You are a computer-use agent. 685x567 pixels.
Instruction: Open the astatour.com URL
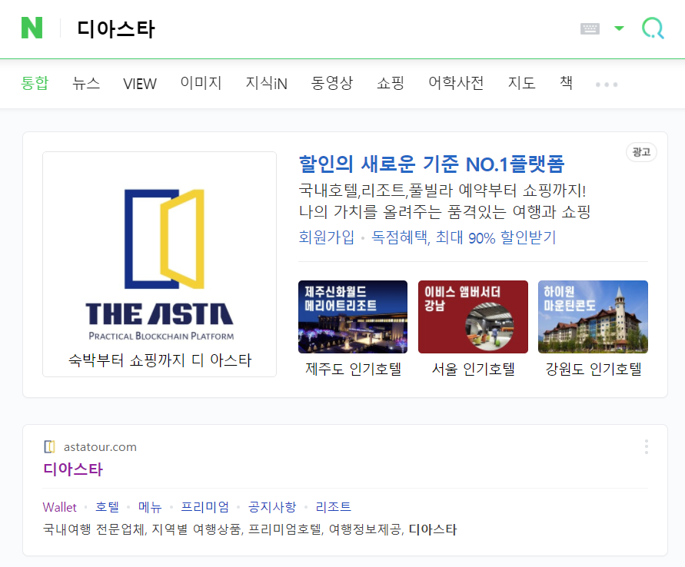point(100,447)
